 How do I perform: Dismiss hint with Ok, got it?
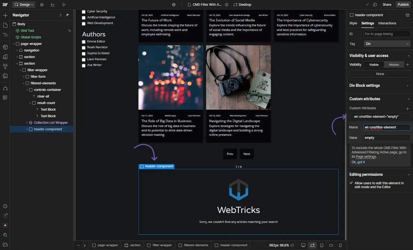(x=358, y=162)
